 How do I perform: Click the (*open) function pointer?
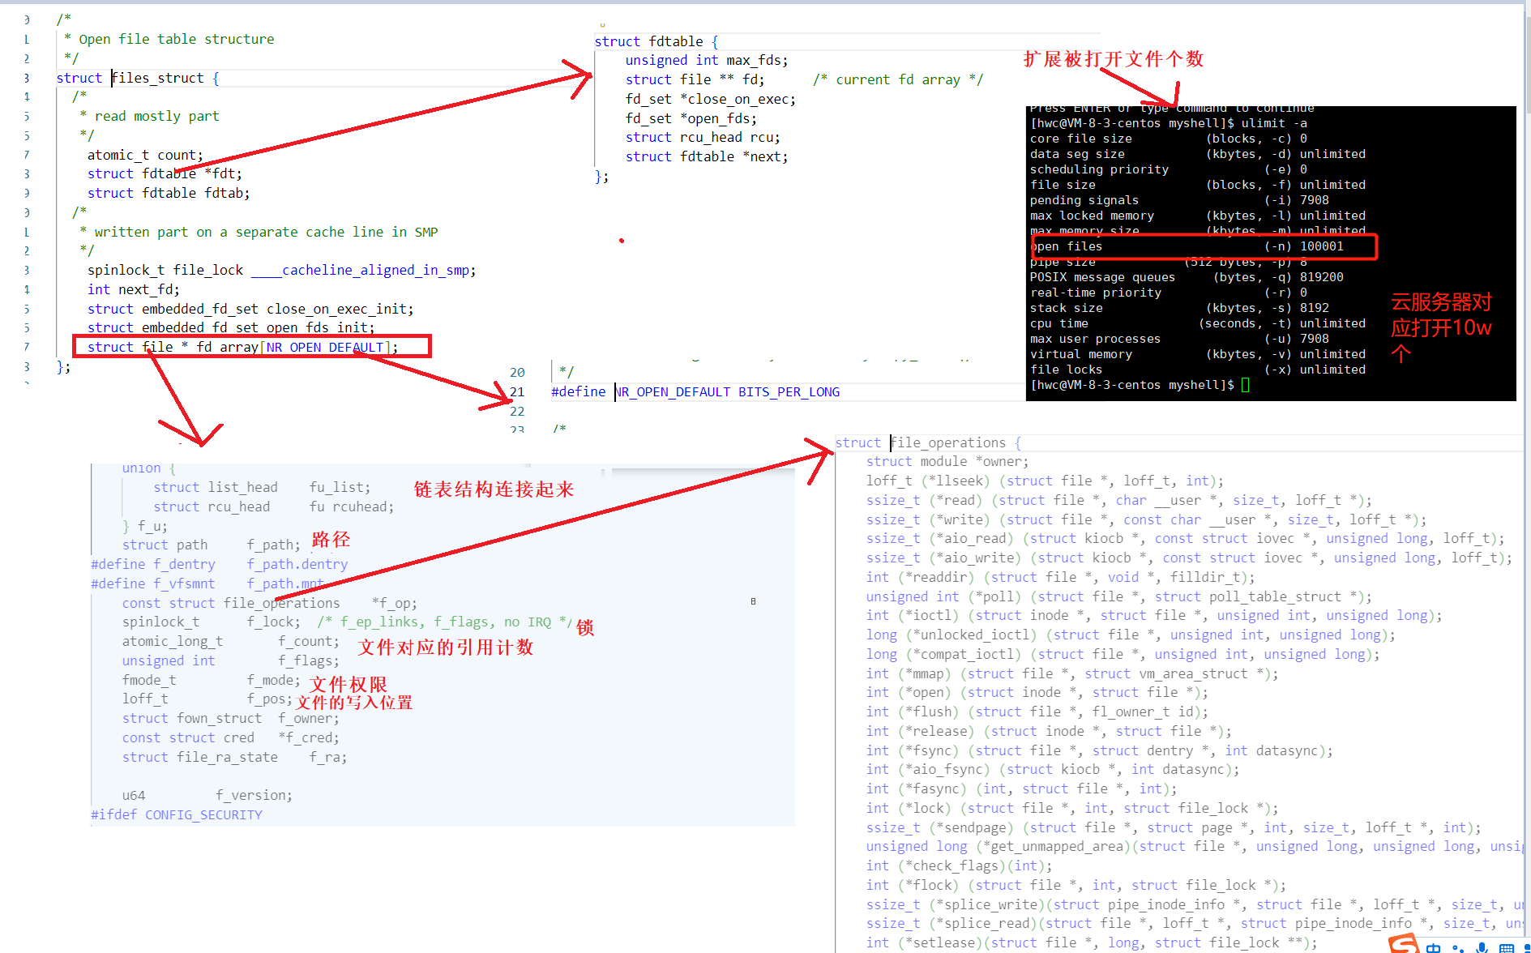925,692
